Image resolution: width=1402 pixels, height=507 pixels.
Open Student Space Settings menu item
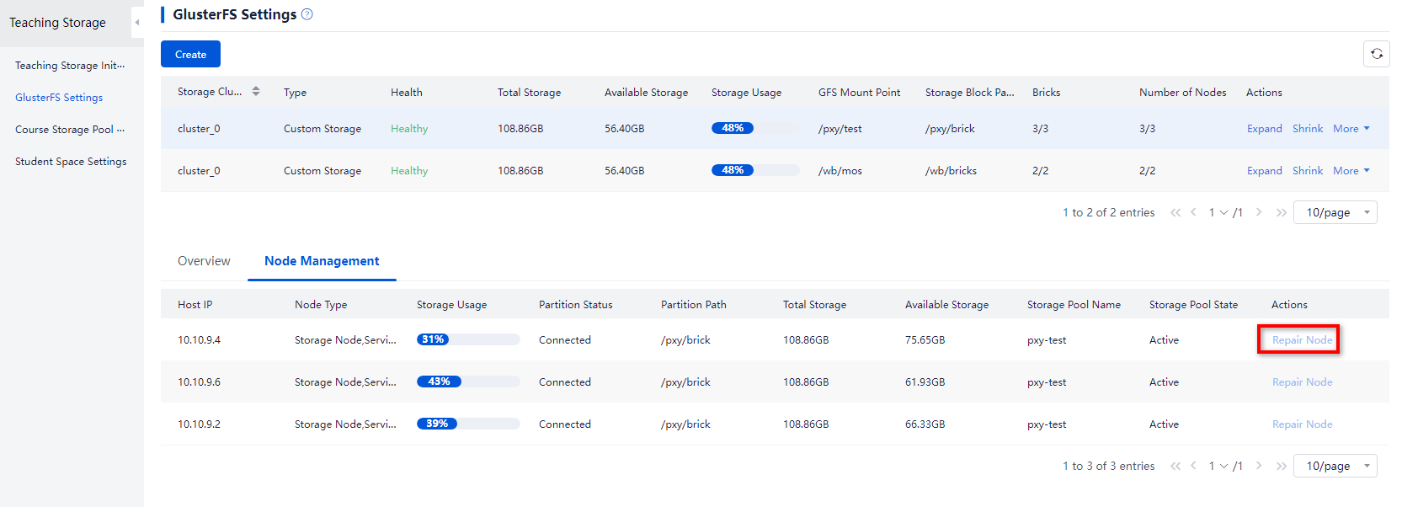click(71, 162)
